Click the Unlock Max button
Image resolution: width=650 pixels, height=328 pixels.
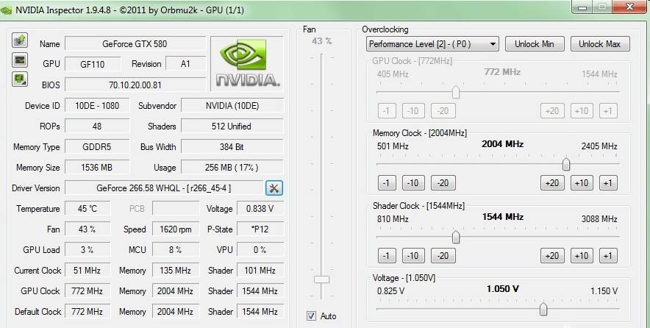pyautogui.click(x=599, y=44)
